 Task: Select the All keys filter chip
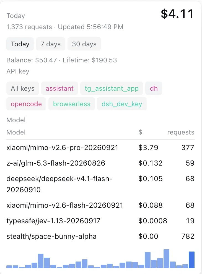23,88
